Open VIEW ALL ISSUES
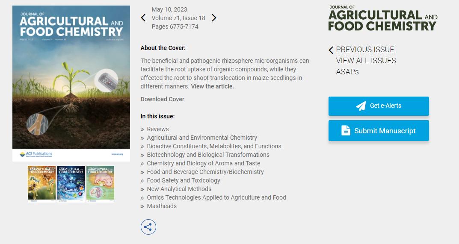This screenshot has height=244, width=459. pyautogui.click(x=366, y=61)
